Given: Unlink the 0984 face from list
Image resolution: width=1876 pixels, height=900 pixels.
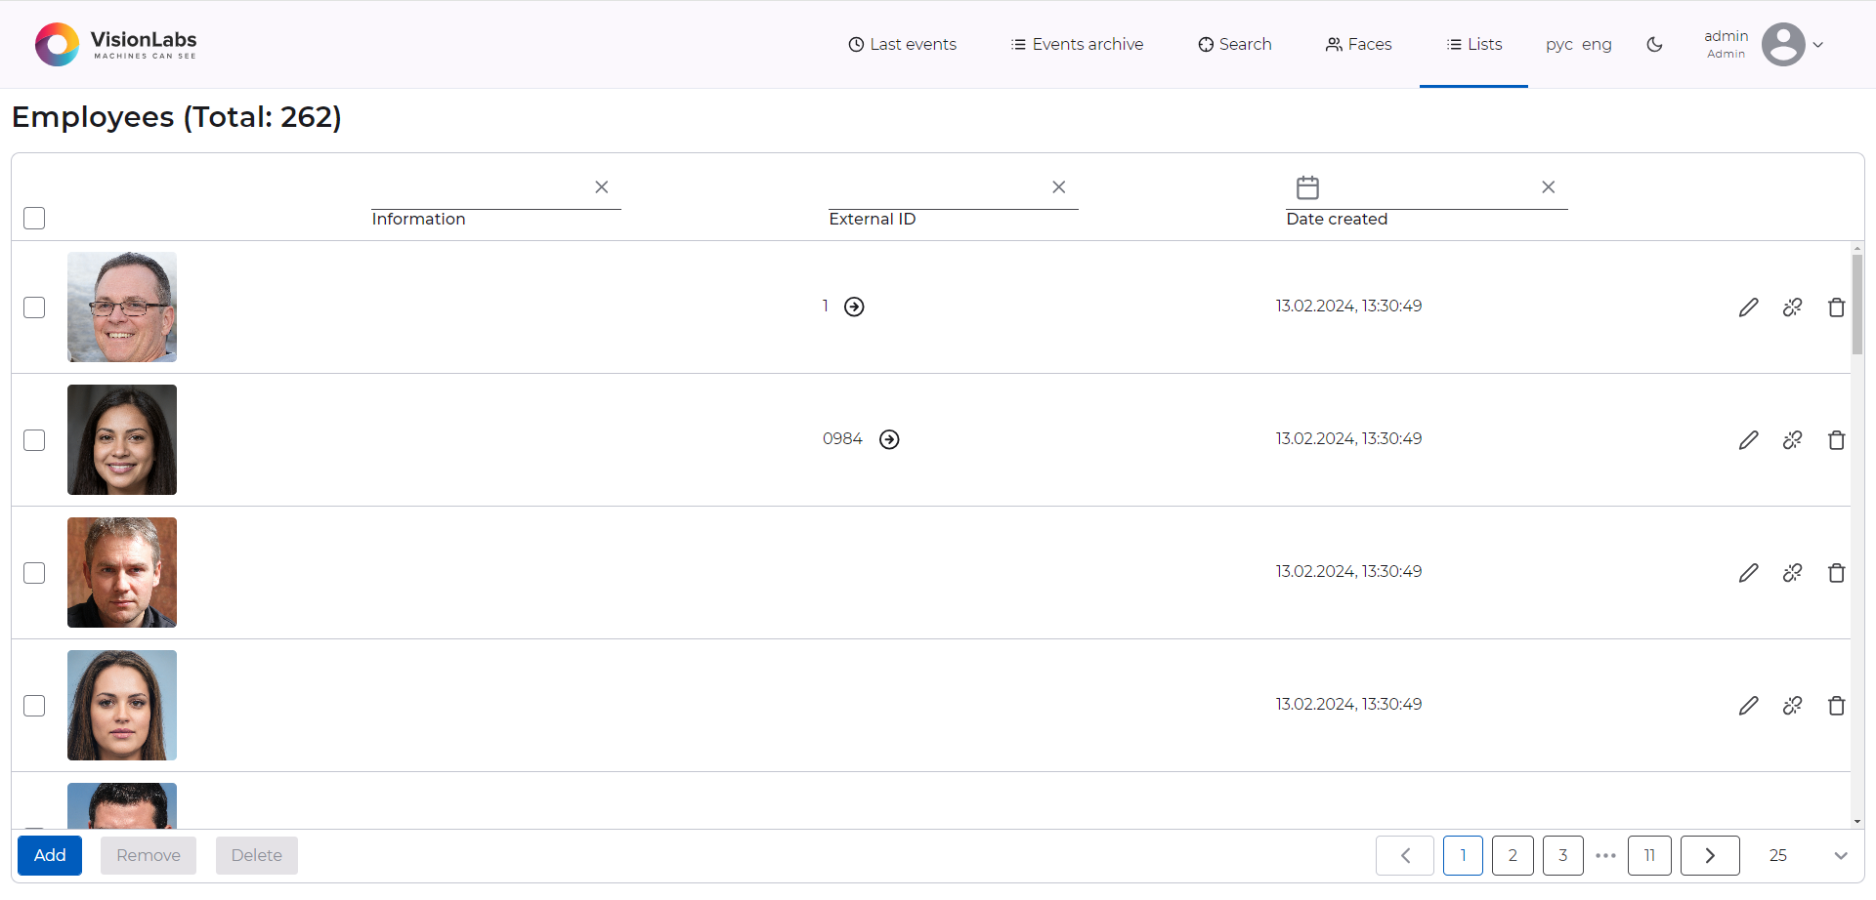Looking at the screenshot, I should coord(1793,440).
